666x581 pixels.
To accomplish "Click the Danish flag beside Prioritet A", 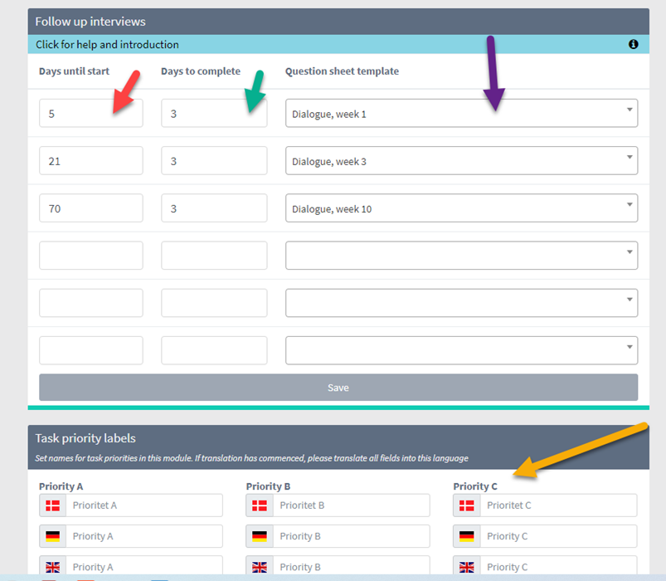I will tap(51, 505).
